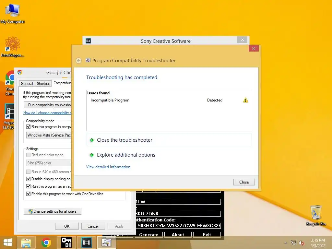This screenshot has height=249, width=332.
Task: Click OK in the Properties dialog
Action: coord(67,226)
